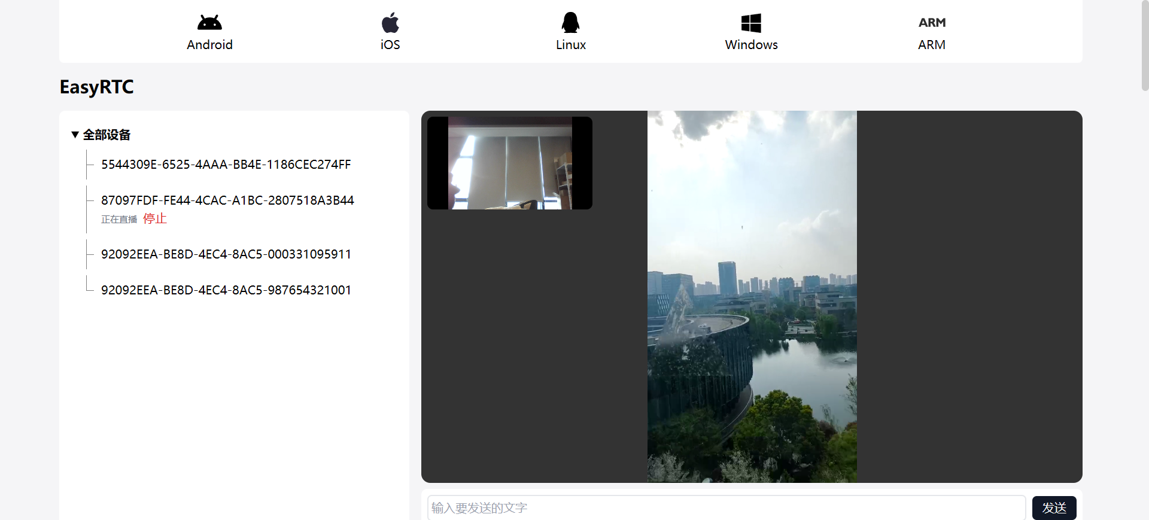
Task: Select device 5544309E-6525-4AAA-BB4E-1186CEC274FF
Action: (226, 165)
